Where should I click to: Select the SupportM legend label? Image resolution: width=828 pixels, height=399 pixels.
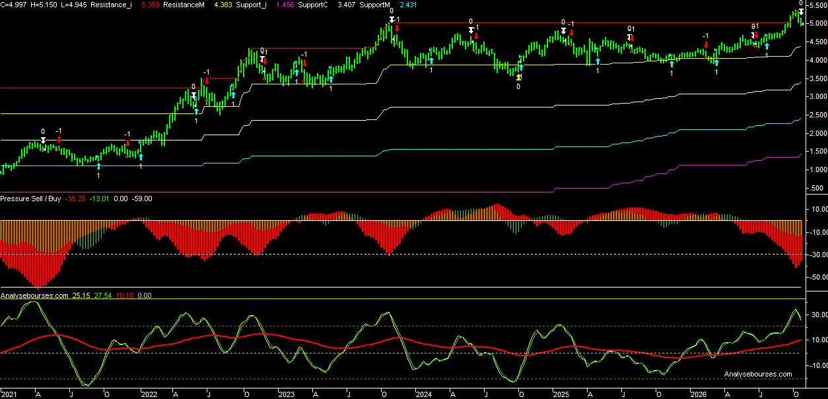(x=374, y=4)
